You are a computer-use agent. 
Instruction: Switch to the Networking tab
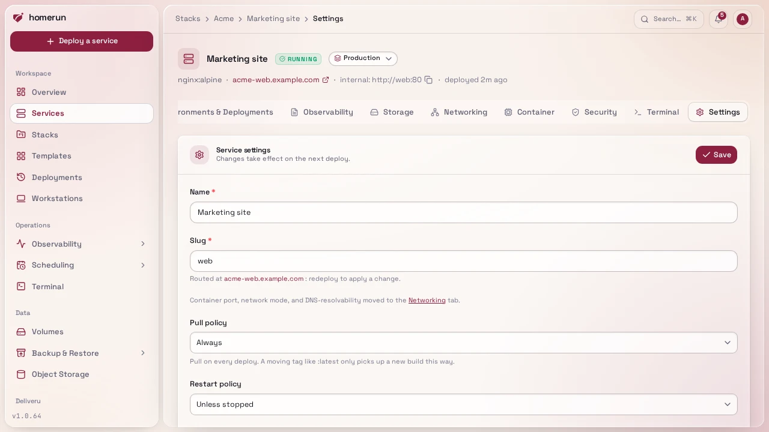(x=459, y=112)
